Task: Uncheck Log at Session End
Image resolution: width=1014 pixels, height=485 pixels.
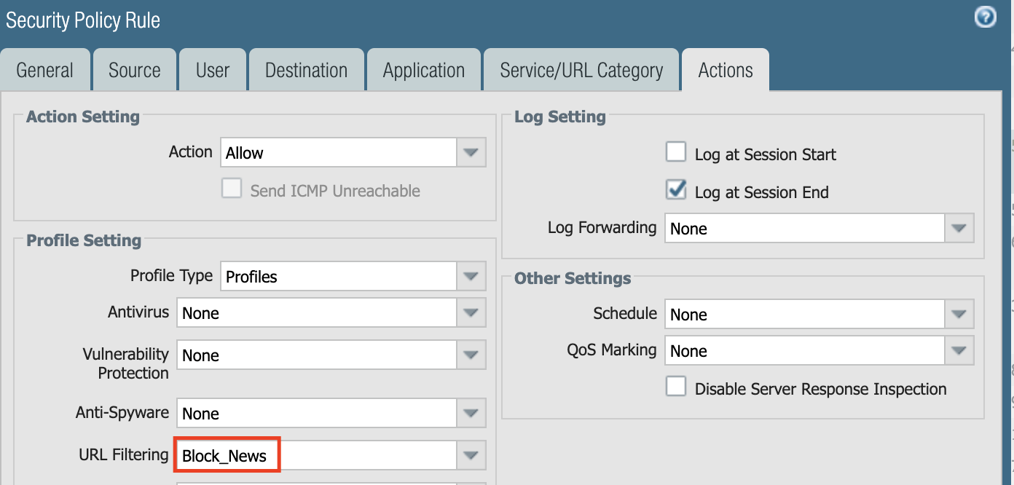Action: [676, 191]
